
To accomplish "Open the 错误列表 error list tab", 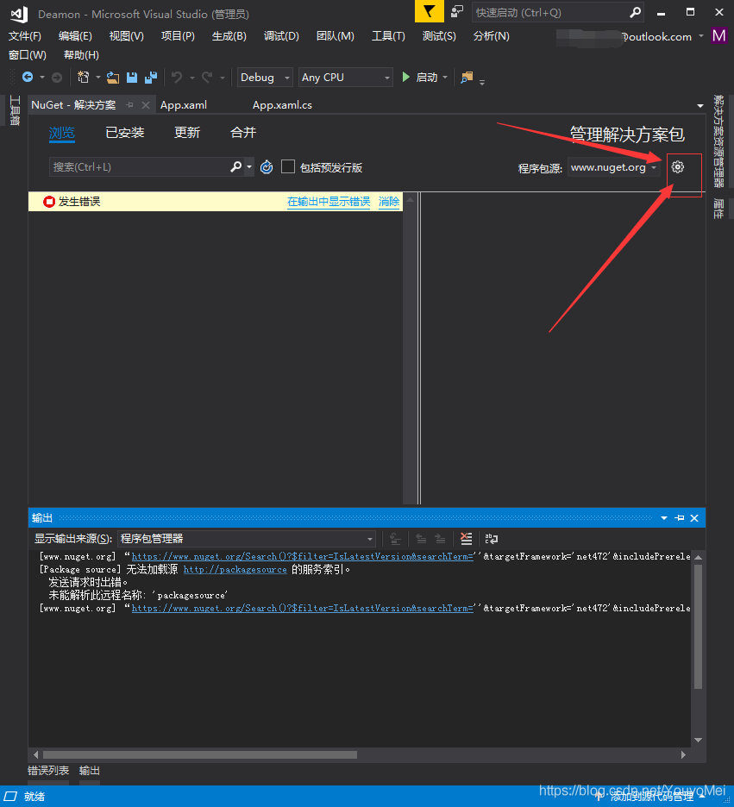I will click(x=48, y=771).
